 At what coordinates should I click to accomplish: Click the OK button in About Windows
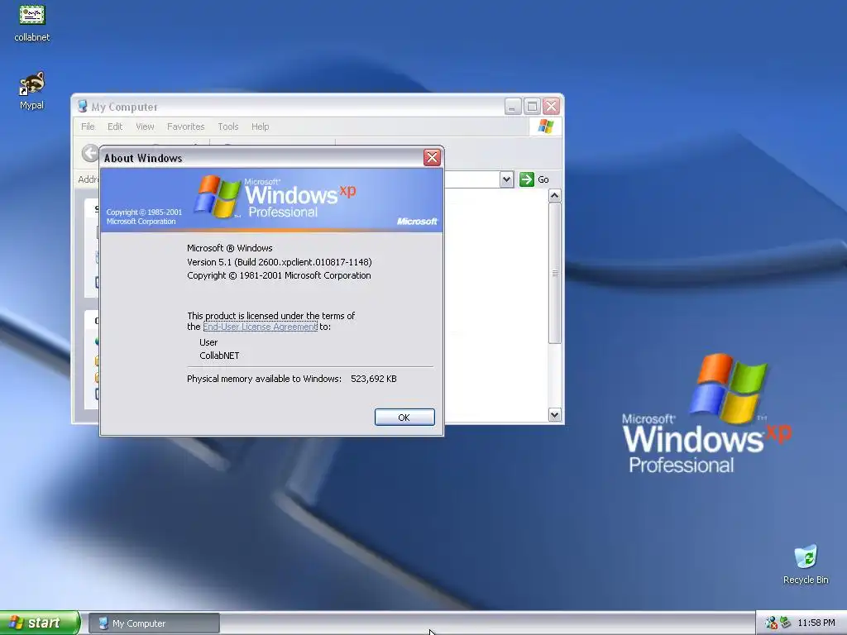404,418
